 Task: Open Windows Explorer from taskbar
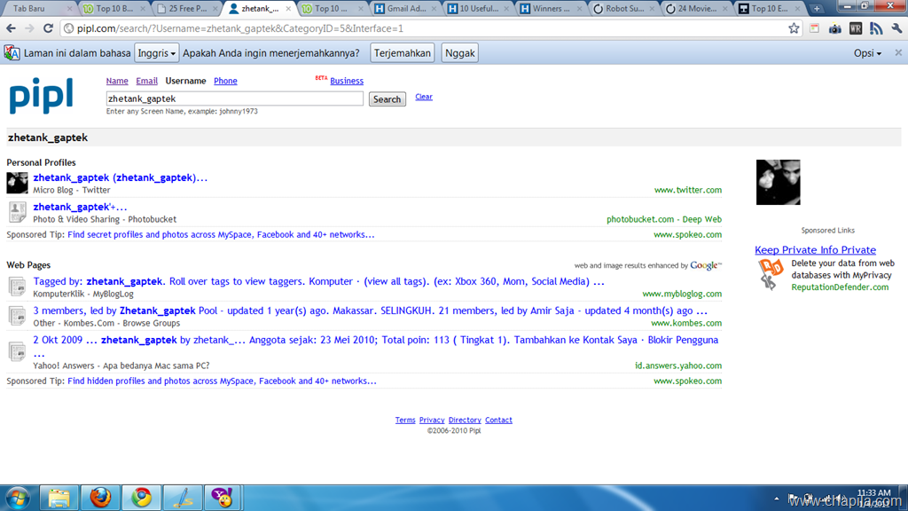tap(59, 498)
